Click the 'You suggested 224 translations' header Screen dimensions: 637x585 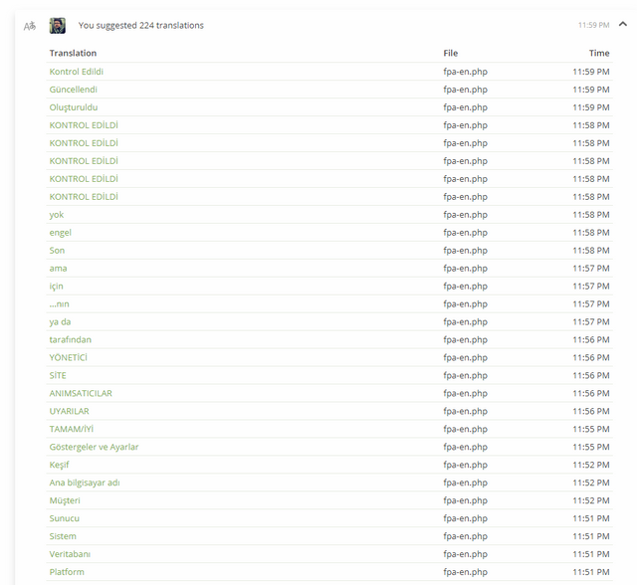(141, 25)
